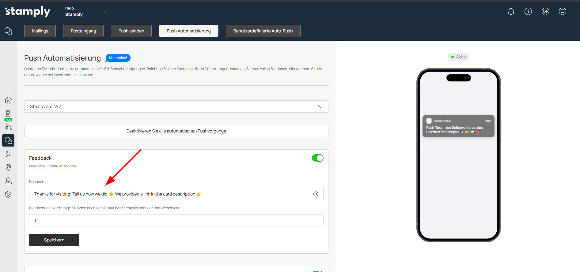
Task: Click the info circle icon in header
Action: [x=528, y=12]
